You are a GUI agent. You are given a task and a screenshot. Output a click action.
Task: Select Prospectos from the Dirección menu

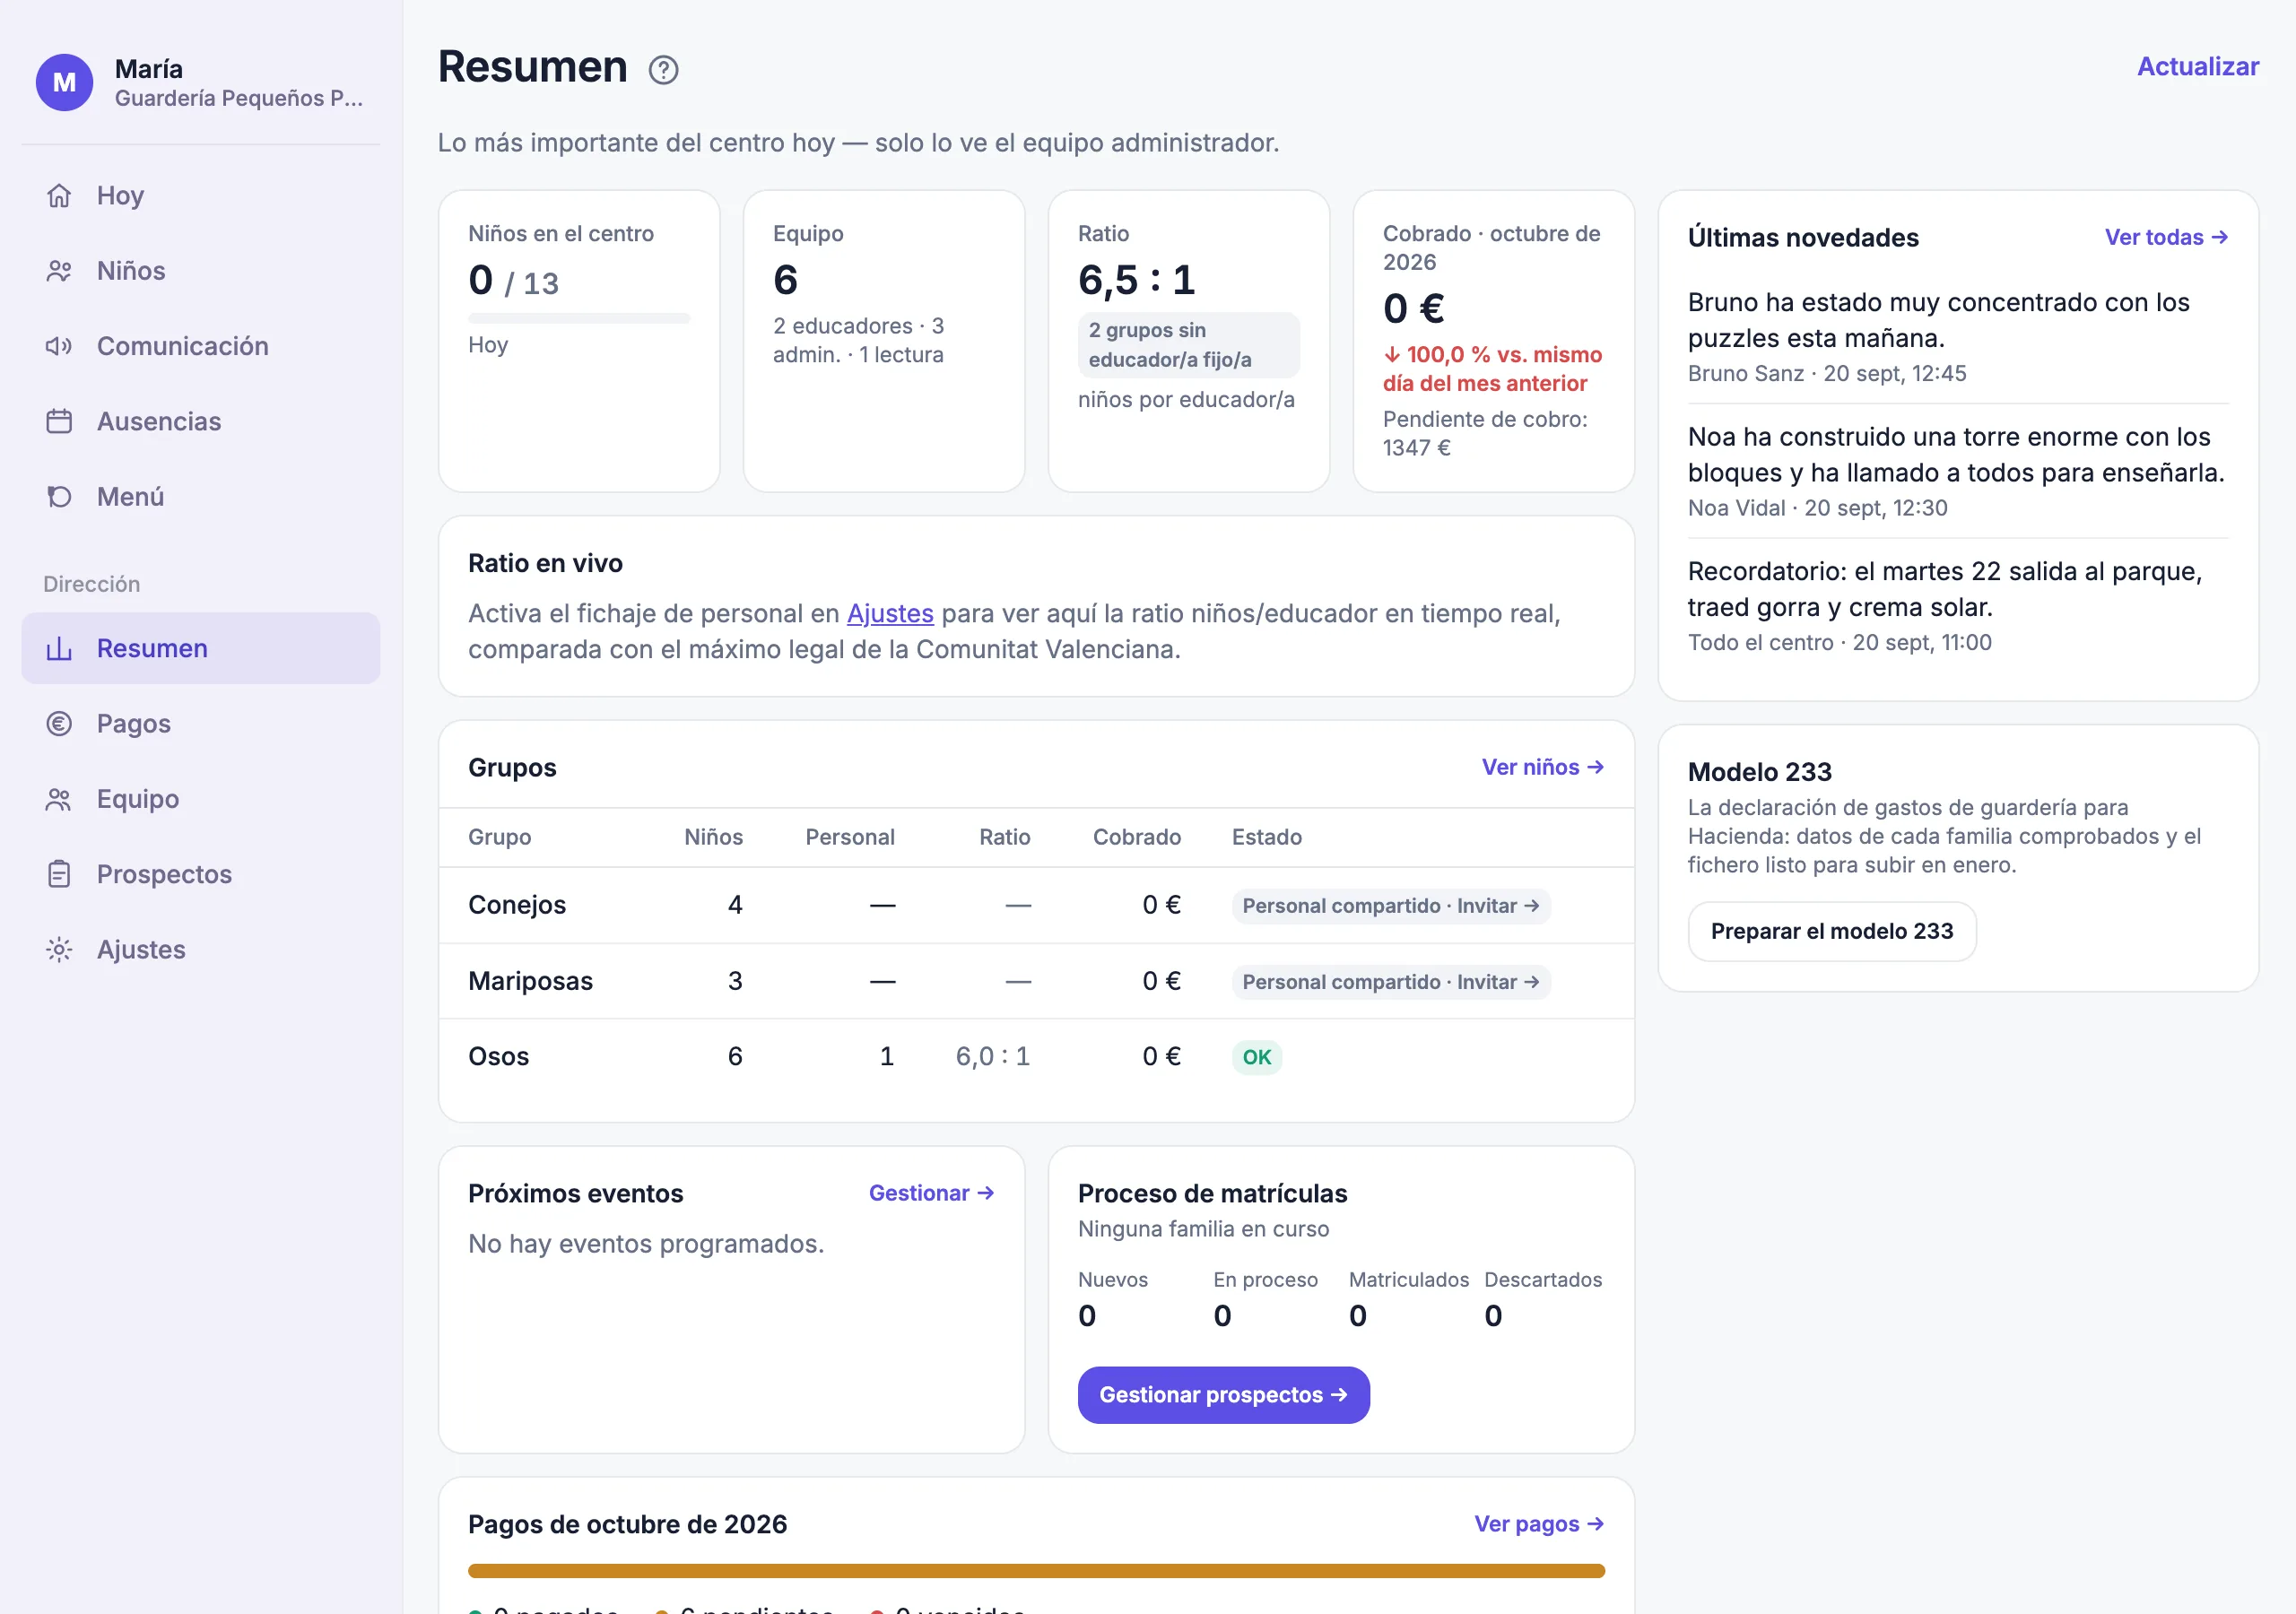click(201, 875)
